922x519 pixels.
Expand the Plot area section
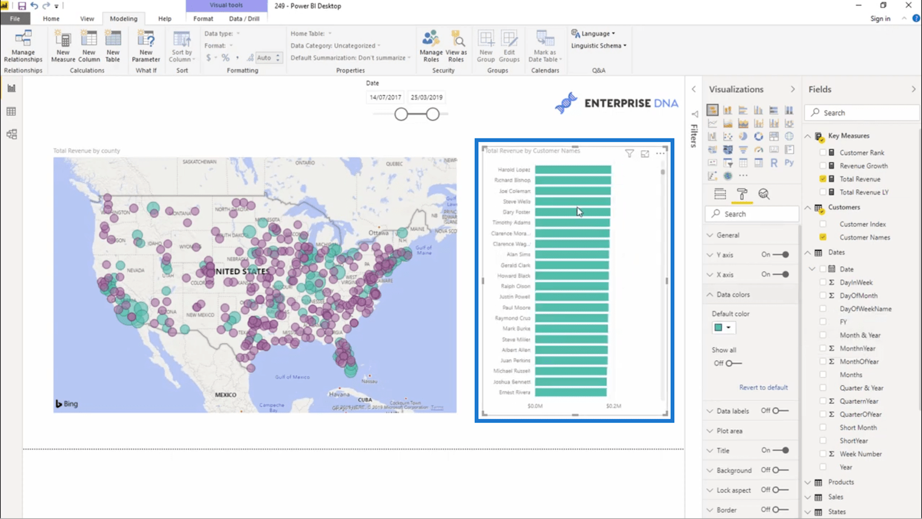coord(729,431)
